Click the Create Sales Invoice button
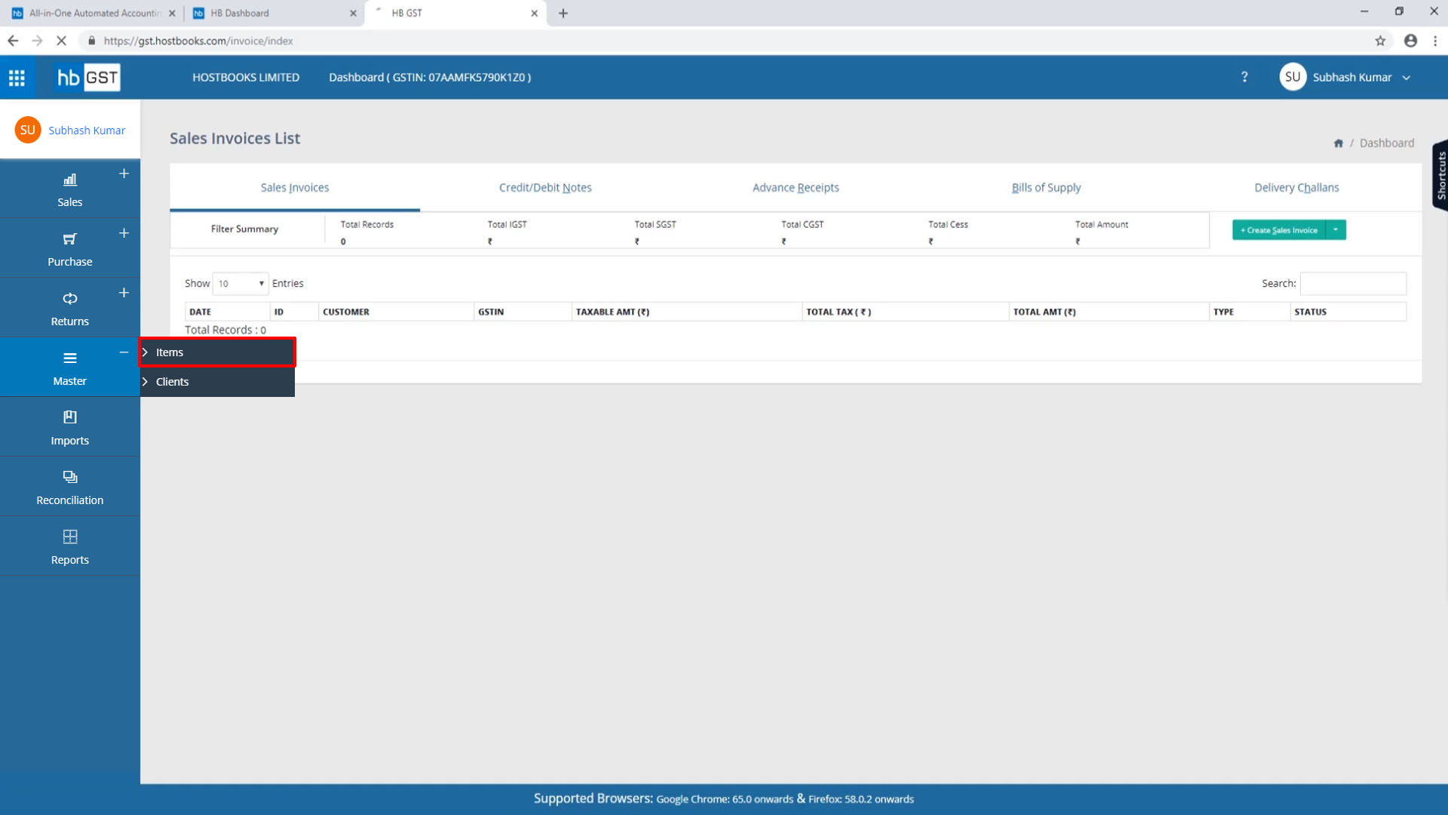The height and width of the screenshot is (815, 1448). pyautogui.click(x=1279, y=230)
